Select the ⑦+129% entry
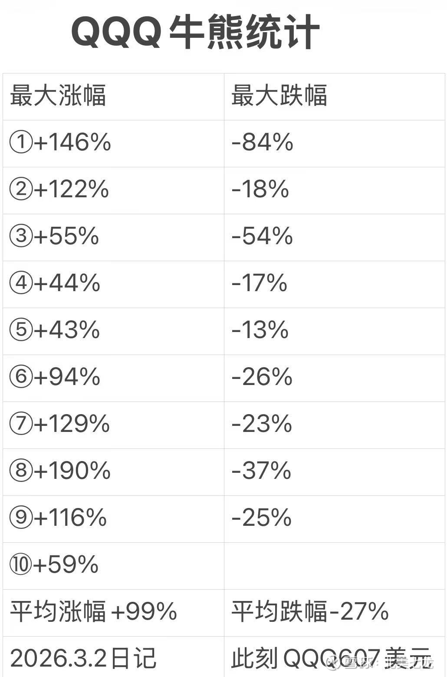447x677 pixels. pos(60,424)
